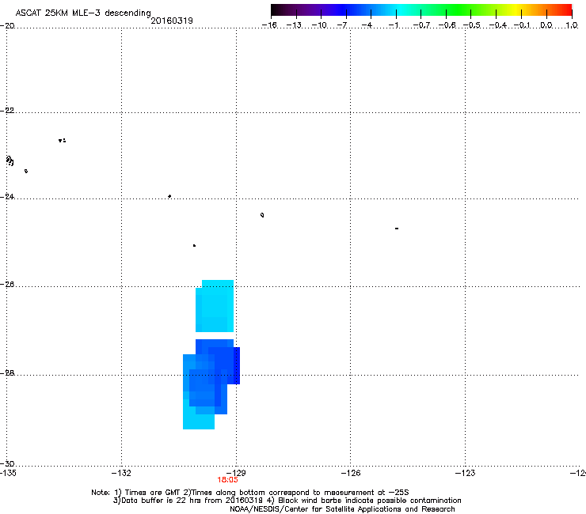The height and width of the screenshot is (514, 586).
Task: Click the date label 20160319 in the title
Action: 172,21
